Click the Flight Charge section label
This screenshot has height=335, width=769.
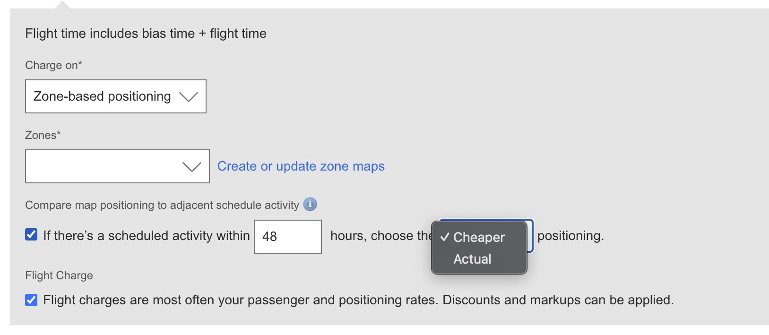59,275
